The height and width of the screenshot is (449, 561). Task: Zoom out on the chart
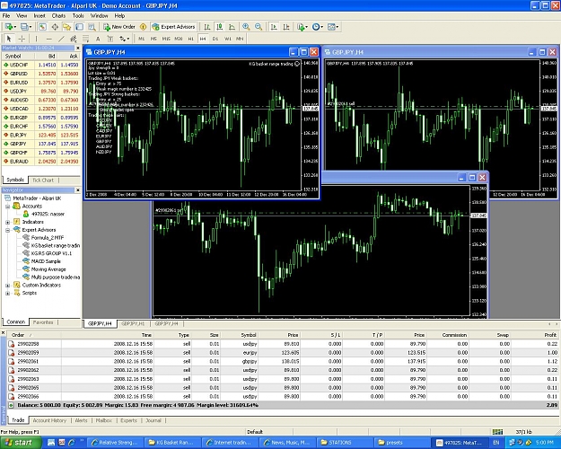point(259,27)
